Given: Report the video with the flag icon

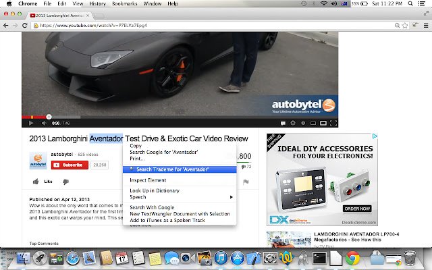Looking at the screenshot, I should pyautogui.click(x=246, y=182).
